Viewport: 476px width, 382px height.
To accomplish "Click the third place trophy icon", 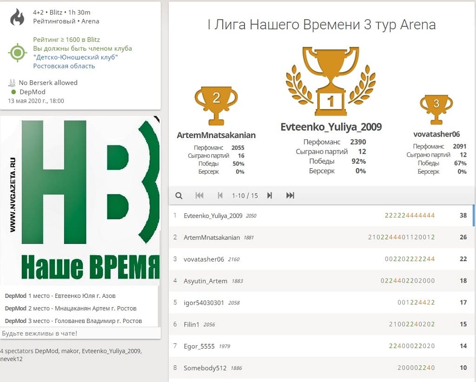I will click(436, 109).
